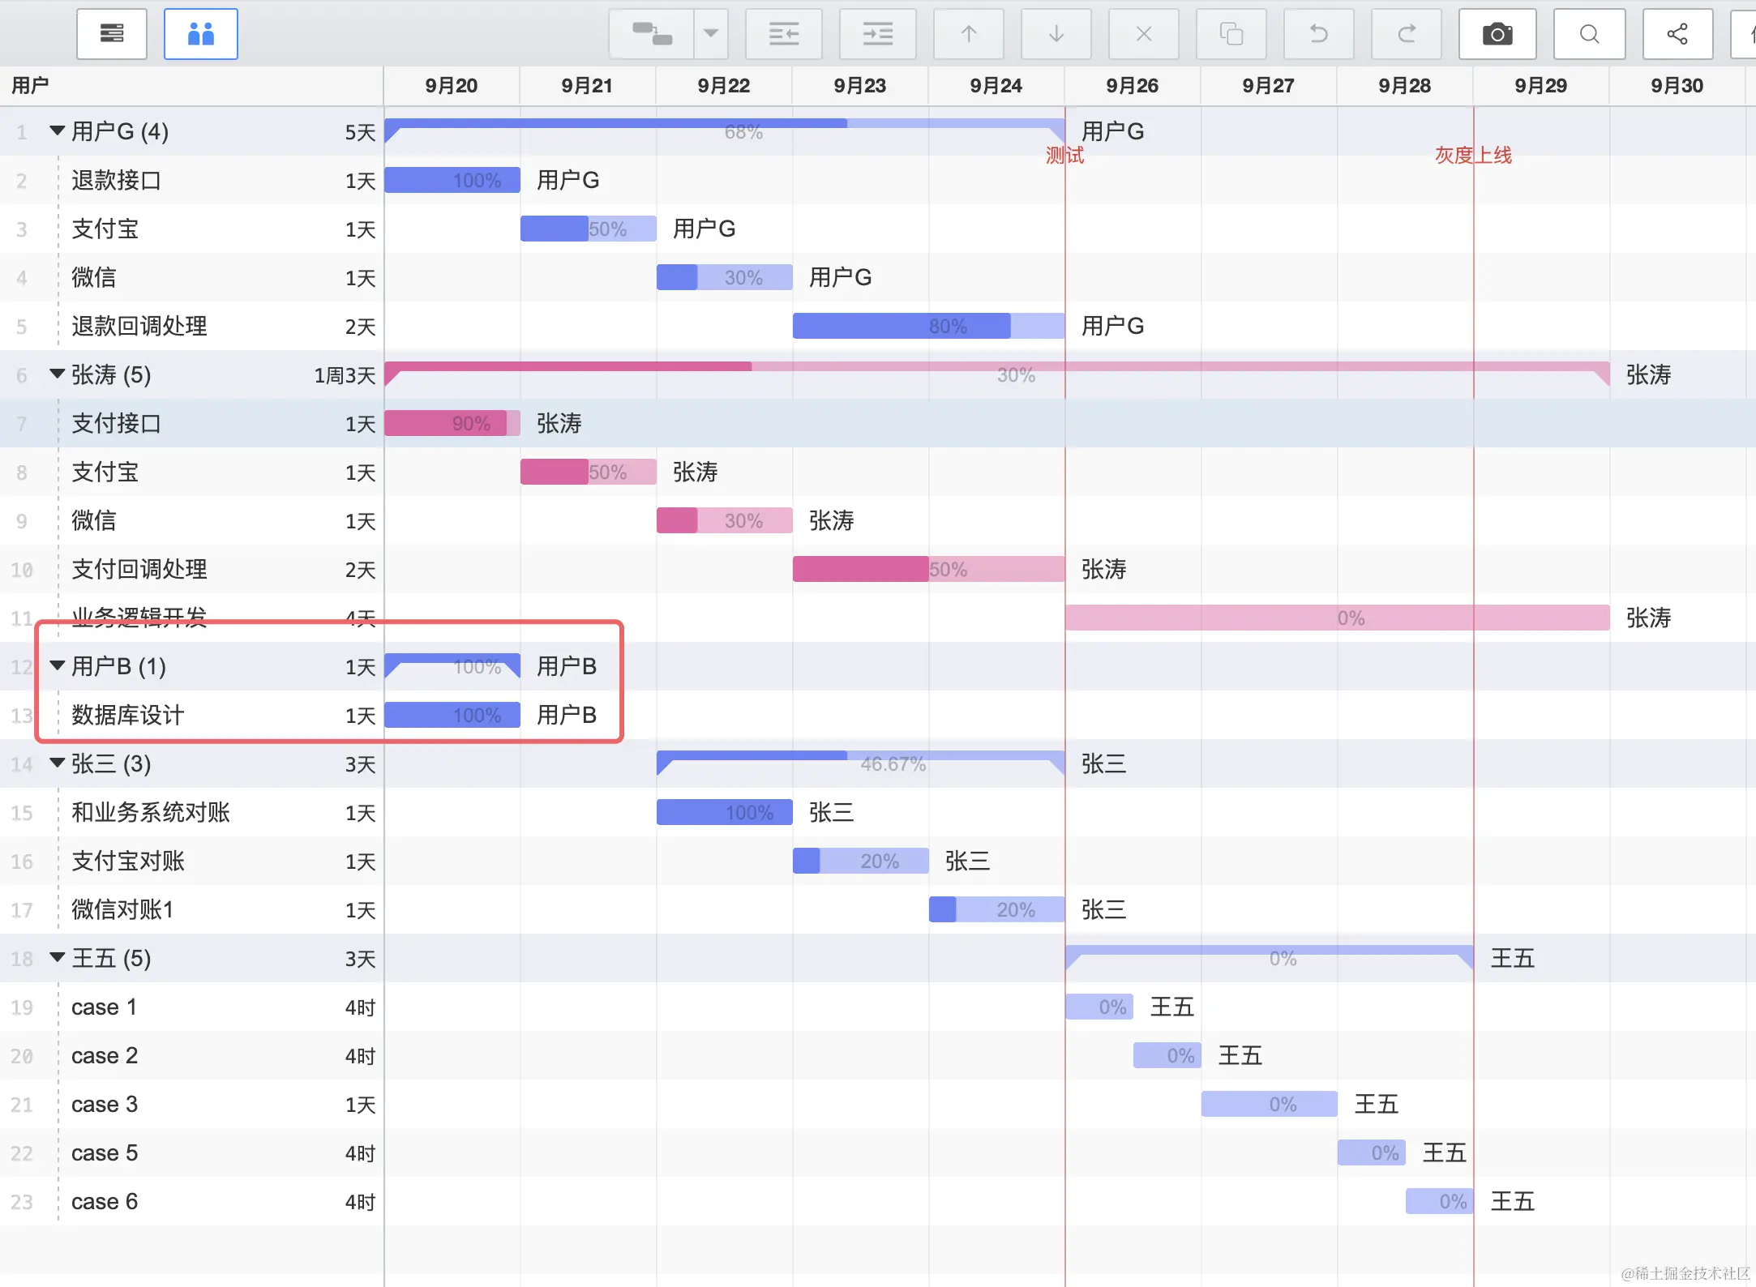Open the add-task dropdown arrow
1756x1287 pixels.
(711, 34)
